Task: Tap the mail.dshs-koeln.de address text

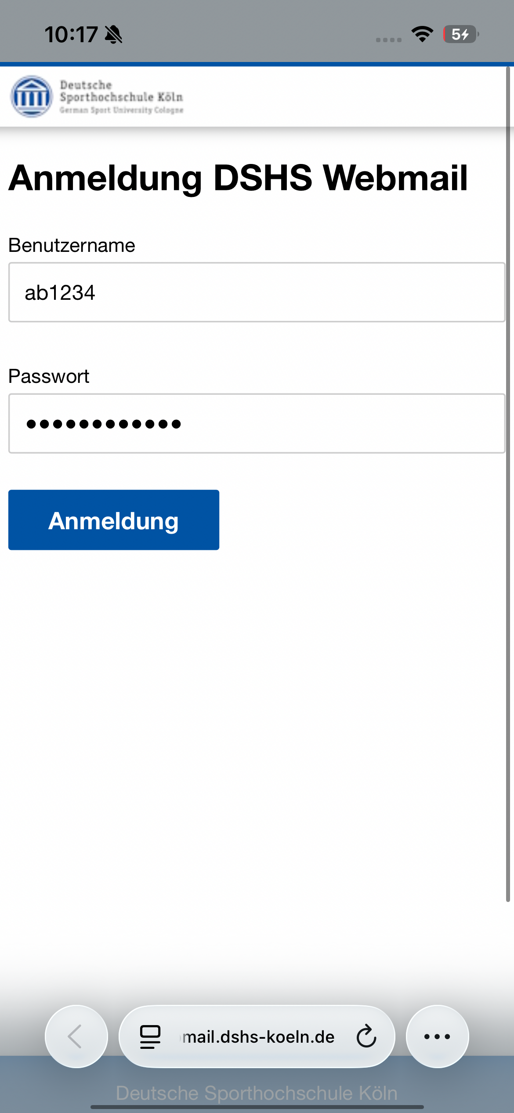Action: pos(258,1037)
